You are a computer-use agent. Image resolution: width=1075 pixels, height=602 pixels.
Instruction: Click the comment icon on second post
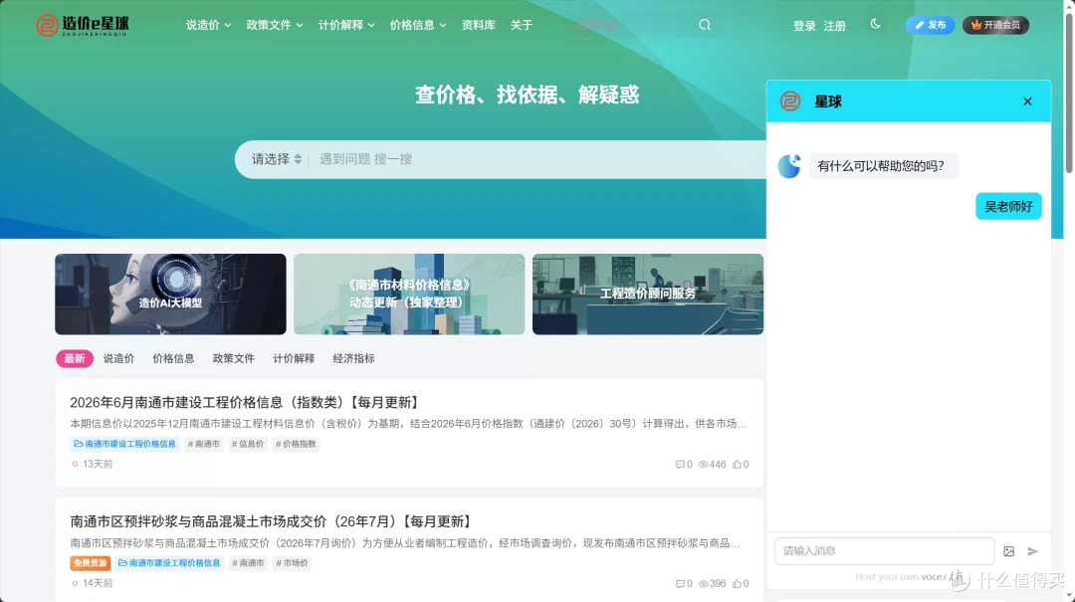(680, 583)
